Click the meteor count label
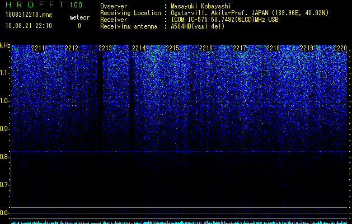Screen dimensions: 352x224 (x=79, y=17)
